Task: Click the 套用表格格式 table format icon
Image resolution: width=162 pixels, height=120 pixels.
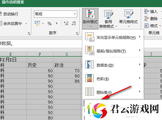Action: point(109,14)
